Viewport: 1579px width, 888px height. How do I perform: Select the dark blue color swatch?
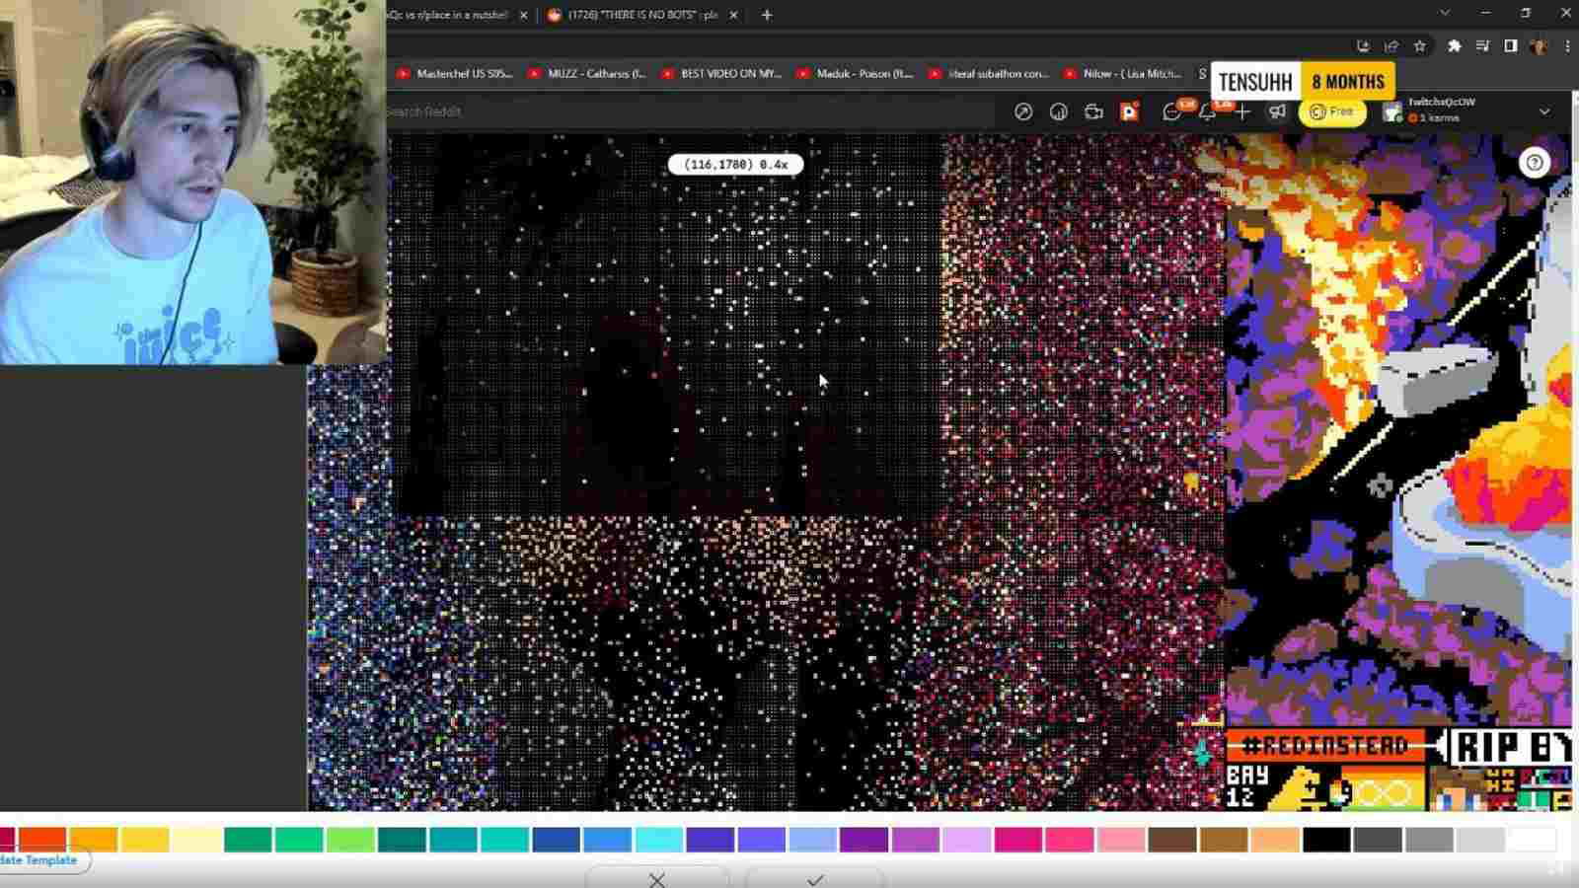pyautogui.click(x=556, y=840)
